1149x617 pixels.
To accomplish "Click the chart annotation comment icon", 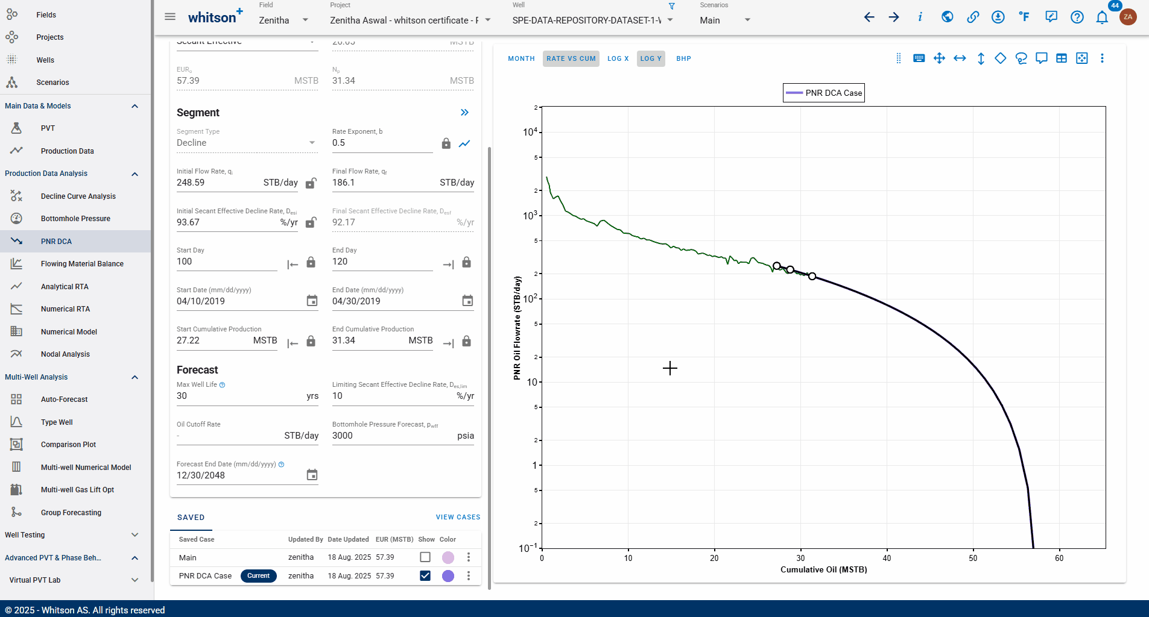I will (1041, 58).
